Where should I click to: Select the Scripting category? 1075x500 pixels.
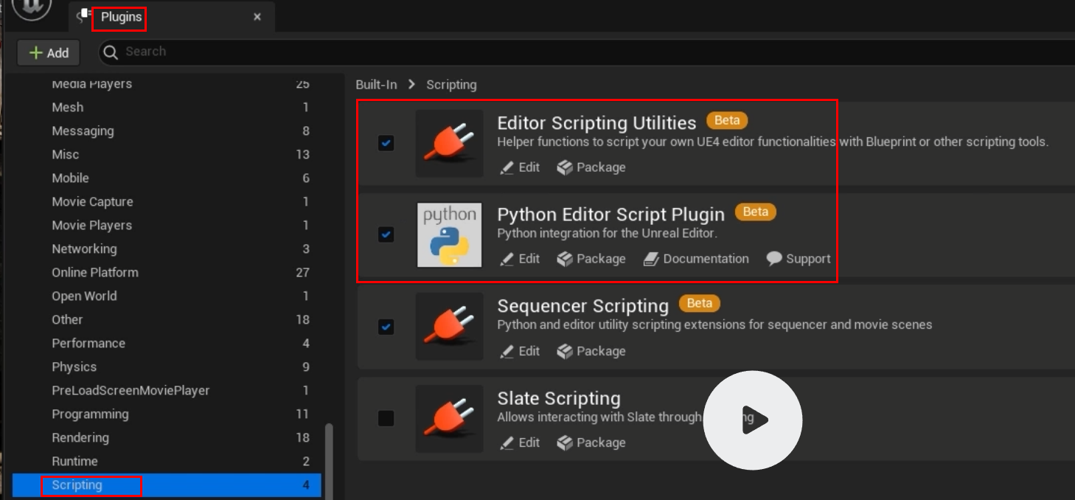167,485
